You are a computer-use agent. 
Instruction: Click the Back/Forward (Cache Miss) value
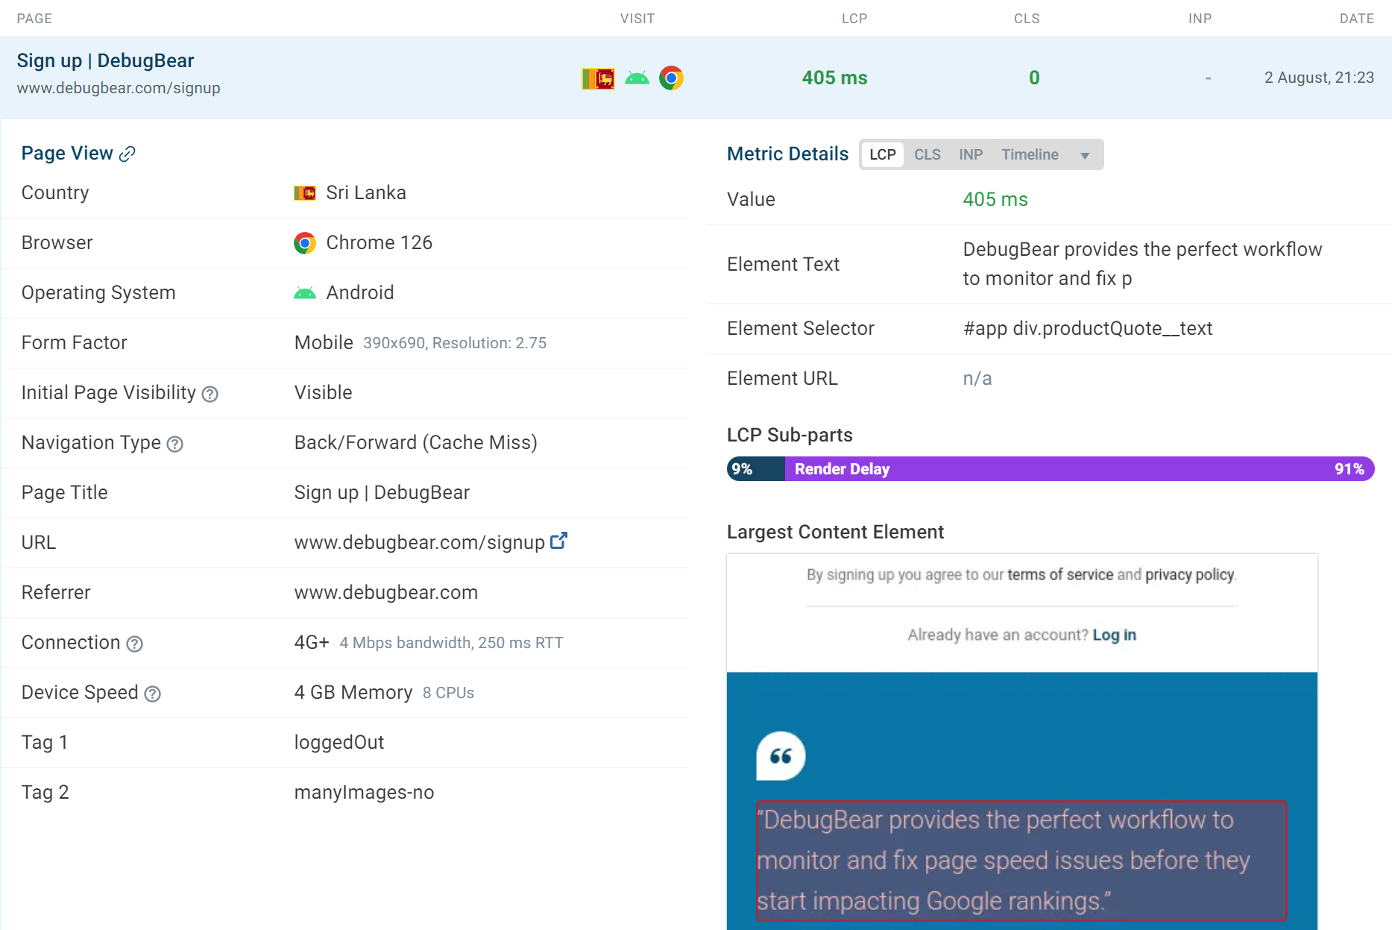point(416,442)
